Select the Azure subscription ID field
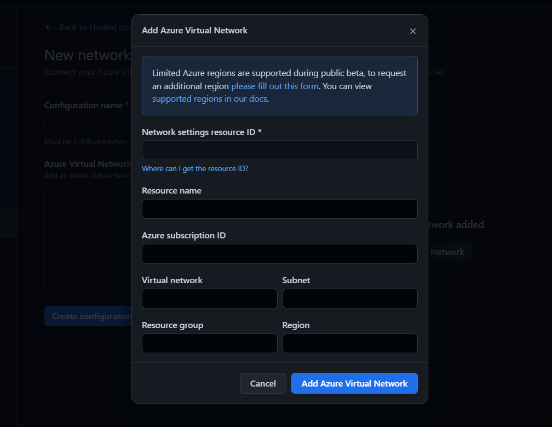The height and width of the screenshot is (427, 552). [x=279, y=254]
